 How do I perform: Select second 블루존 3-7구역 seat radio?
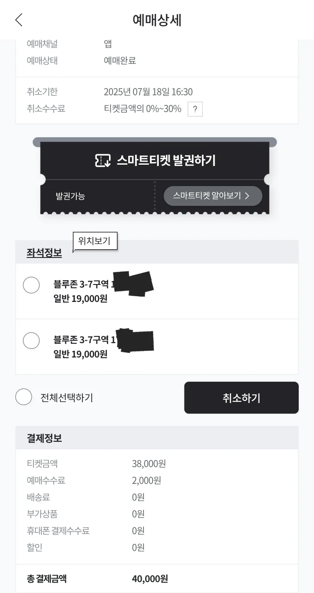(x=31, y=340)
